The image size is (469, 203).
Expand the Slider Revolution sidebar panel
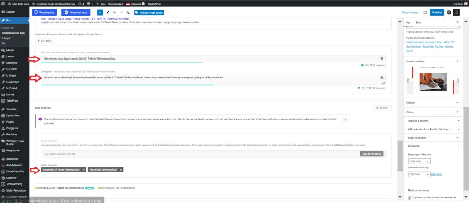coord(432,138)
